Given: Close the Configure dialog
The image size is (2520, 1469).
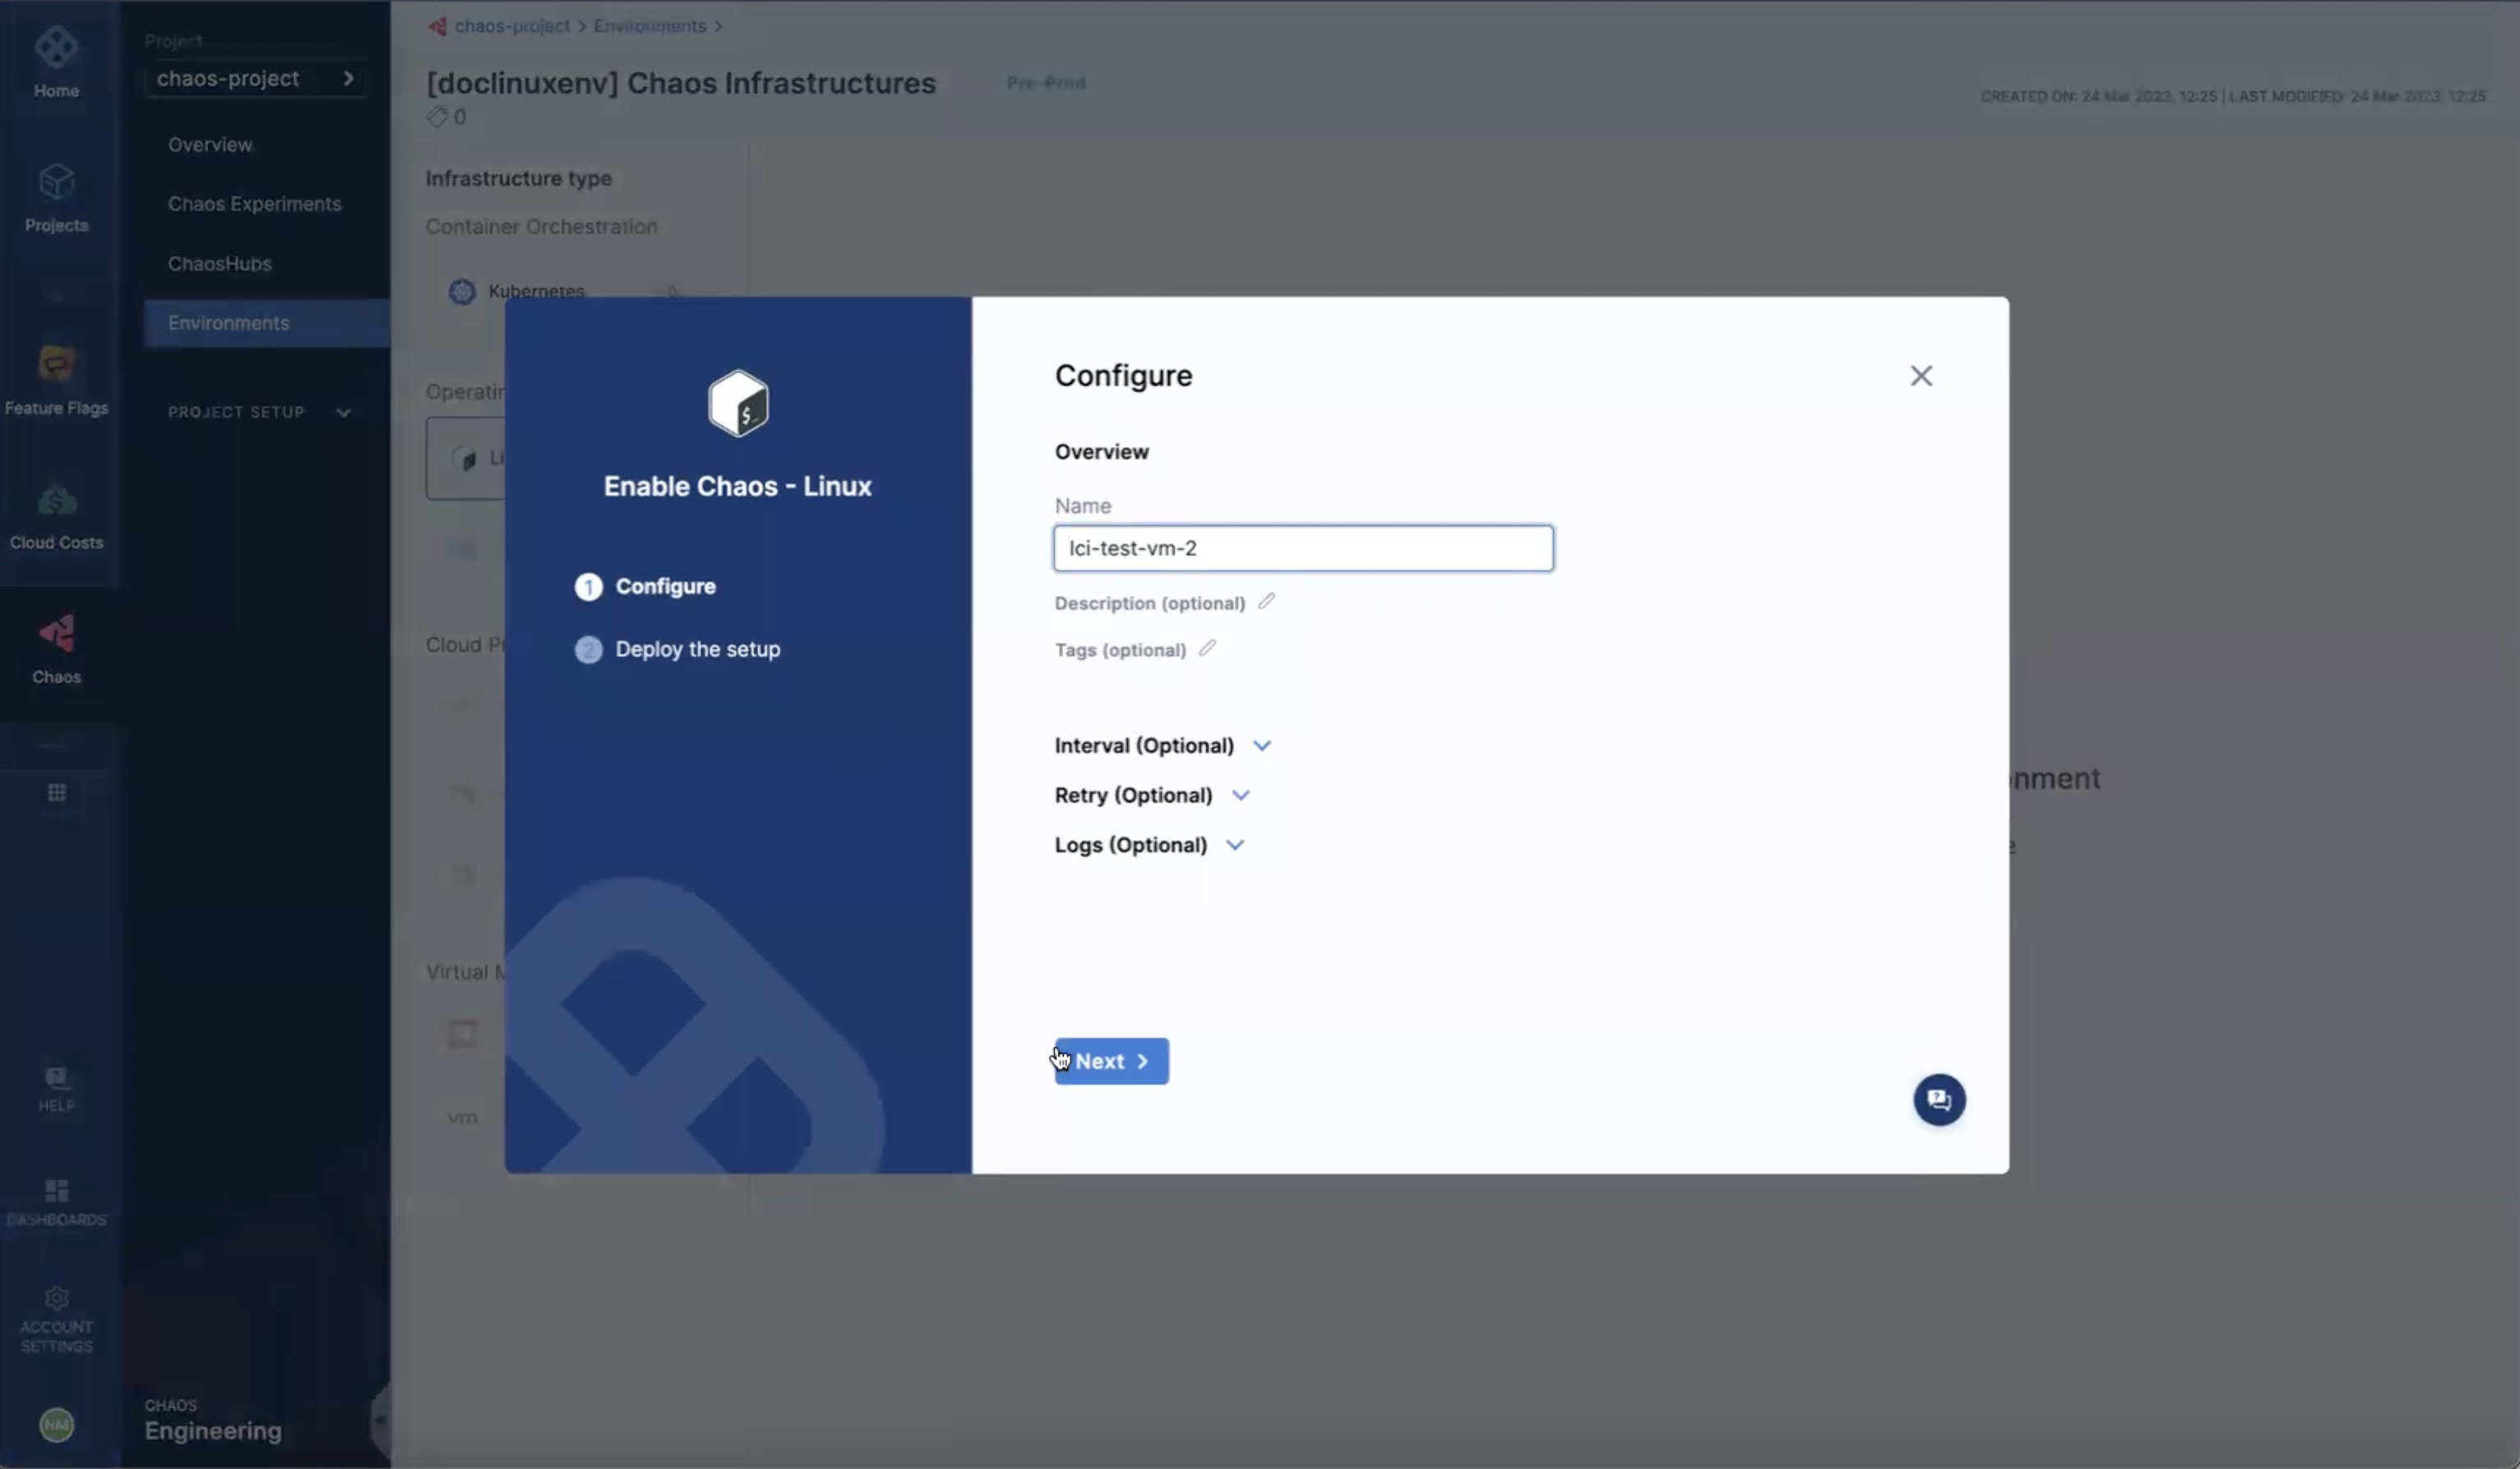Looking at the screenshot, I should (x=1921, y=376).
